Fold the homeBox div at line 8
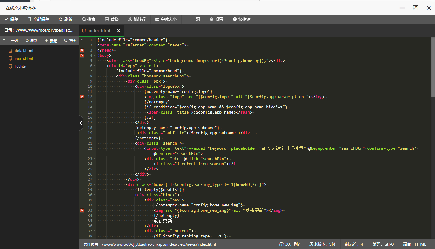 pyautogui.click(x=95, y=76)
